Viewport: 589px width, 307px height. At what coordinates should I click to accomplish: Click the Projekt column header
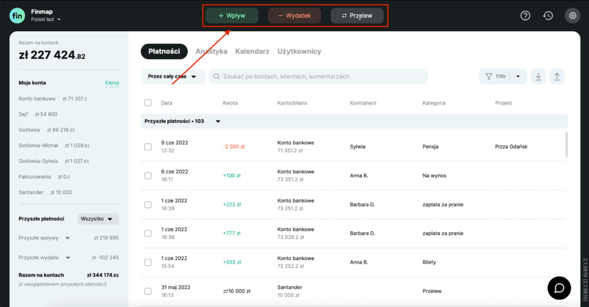click(x=503, y=103)
